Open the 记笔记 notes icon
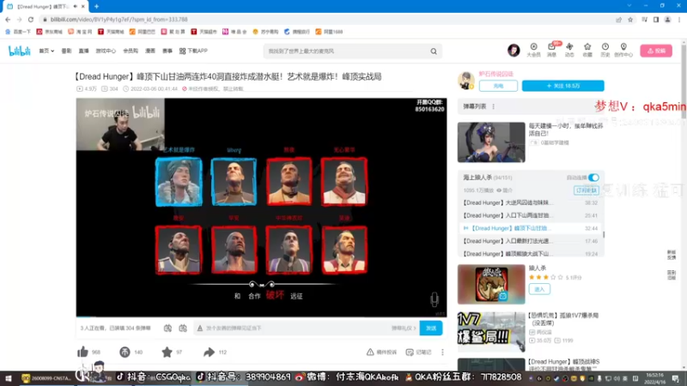Screen dimensions: 687x386 point(410,352)
